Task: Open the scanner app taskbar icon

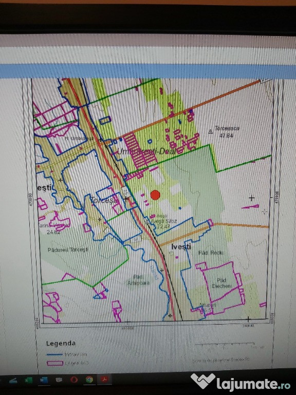Action: 13,381
